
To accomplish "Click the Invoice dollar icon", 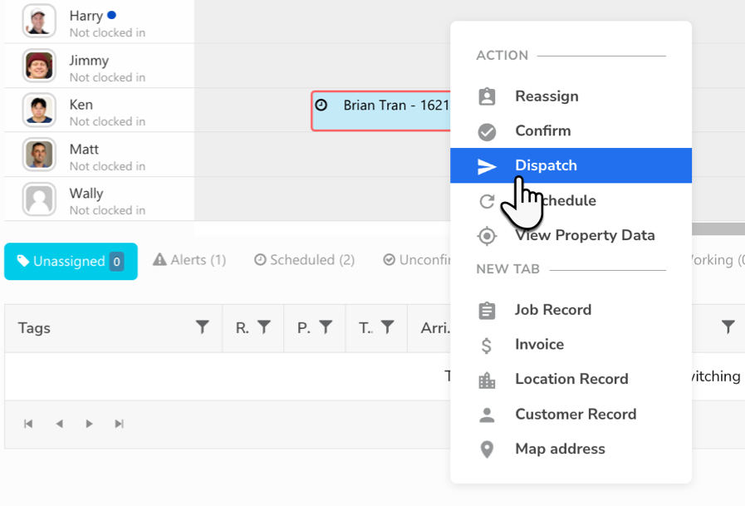I will coord(488,344).
